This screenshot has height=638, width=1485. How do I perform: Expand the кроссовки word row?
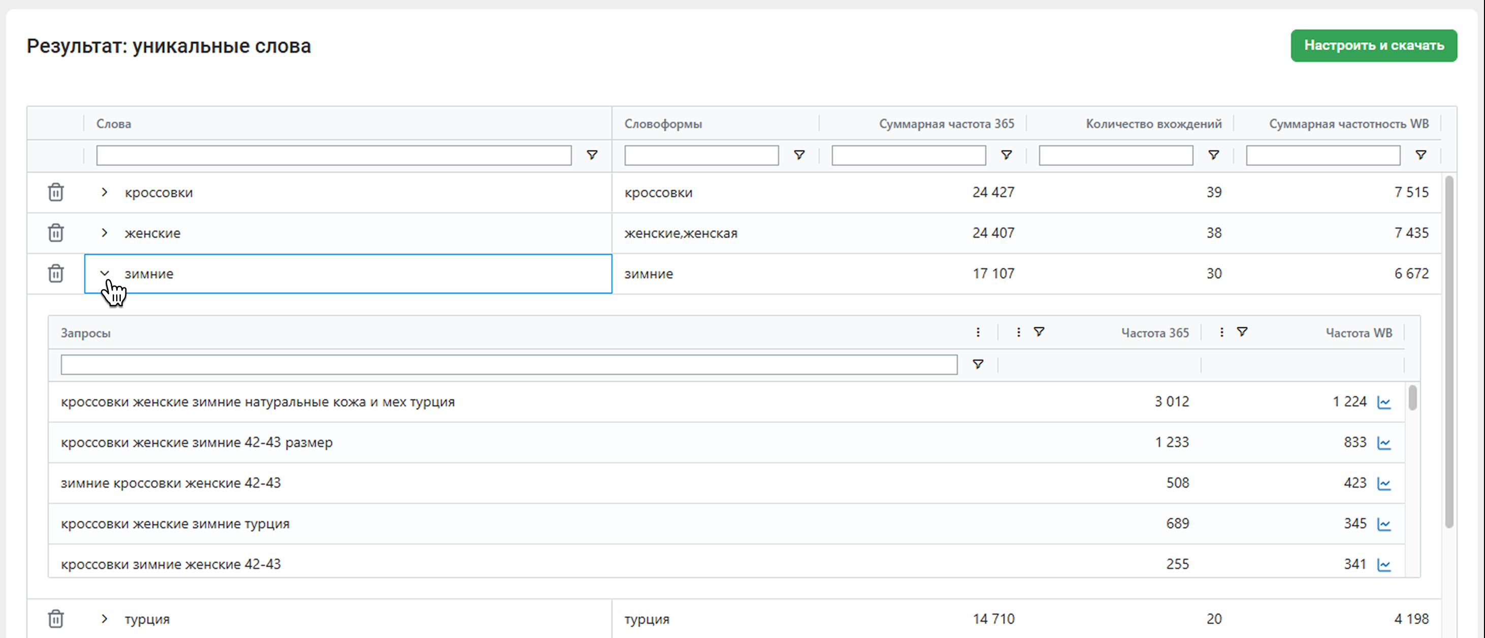pos(104,192)
